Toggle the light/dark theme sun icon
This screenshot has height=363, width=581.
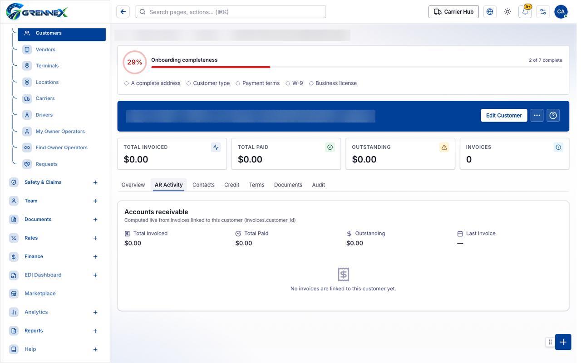(507, 12)
